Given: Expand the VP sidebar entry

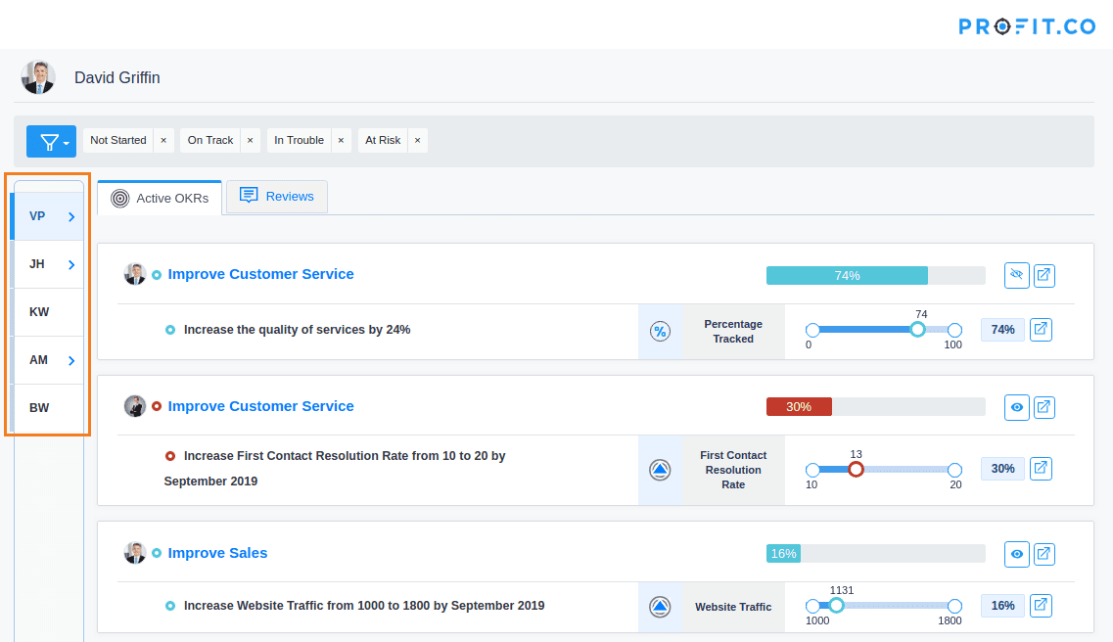Looking at the screenshot, I should pos(70,215).
